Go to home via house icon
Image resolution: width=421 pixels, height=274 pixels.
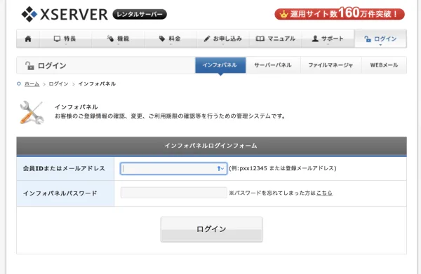click(28, 39)
